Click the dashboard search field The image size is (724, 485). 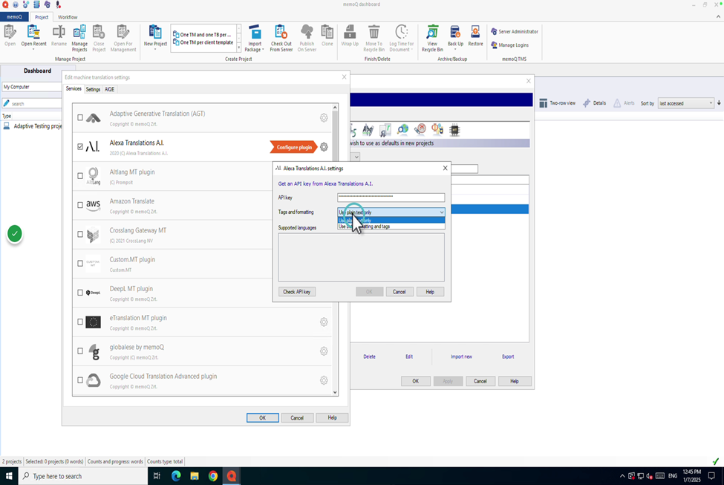31,103
